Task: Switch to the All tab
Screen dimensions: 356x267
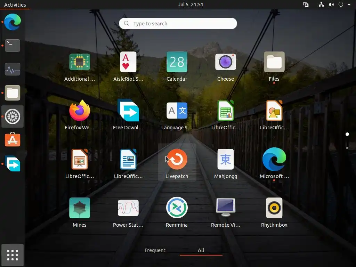Action: 201,250
